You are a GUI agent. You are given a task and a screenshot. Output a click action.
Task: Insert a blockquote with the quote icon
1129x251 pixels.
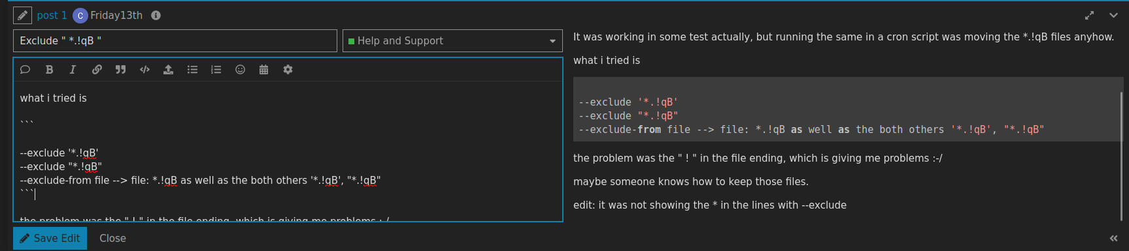[120, 70]
